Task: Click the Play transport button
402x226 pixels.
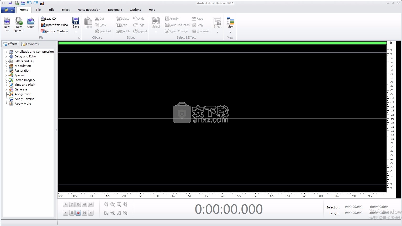Action: pos(66,204)
